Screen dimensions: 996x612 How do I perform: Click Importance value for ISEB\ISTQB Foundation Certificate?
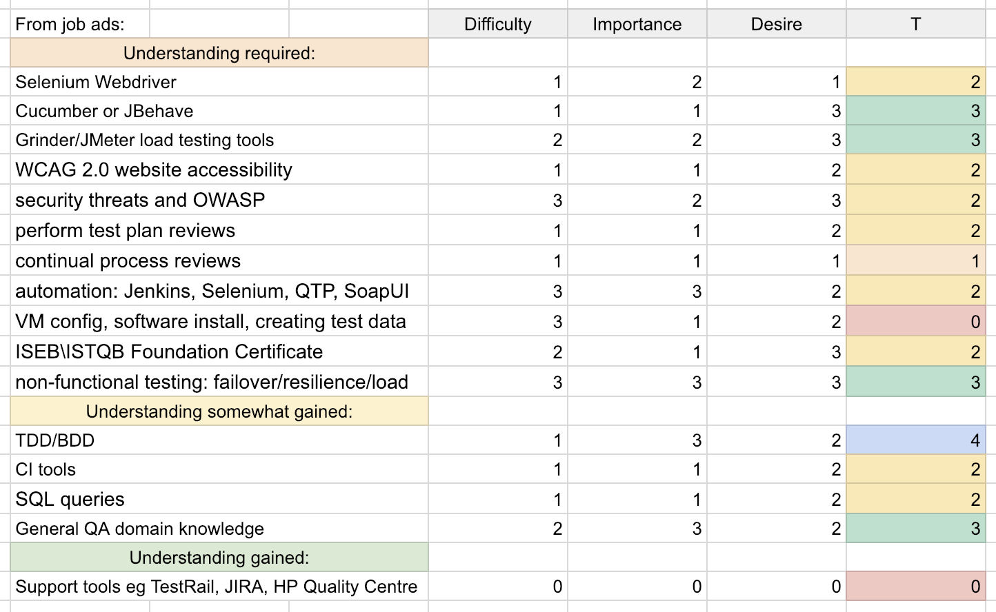[x=637, y=351]
